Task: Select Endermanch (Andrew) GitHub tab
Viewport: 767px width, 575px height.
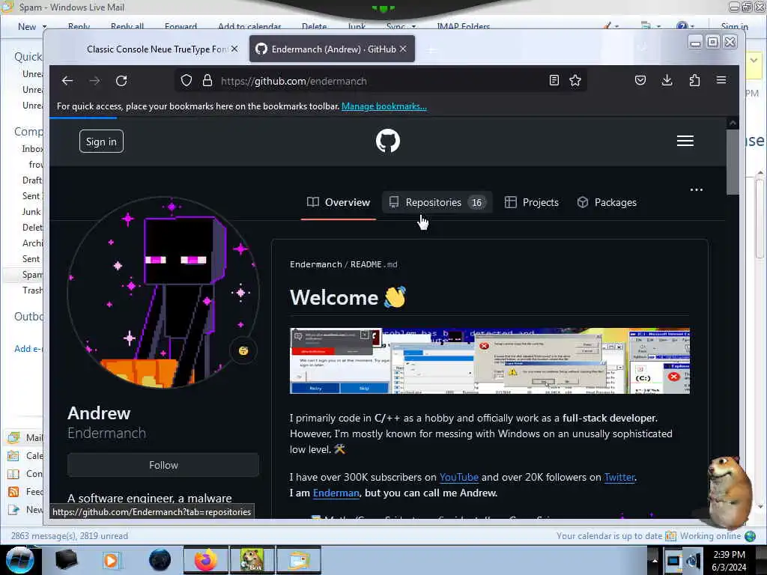Action: [332, 49]
